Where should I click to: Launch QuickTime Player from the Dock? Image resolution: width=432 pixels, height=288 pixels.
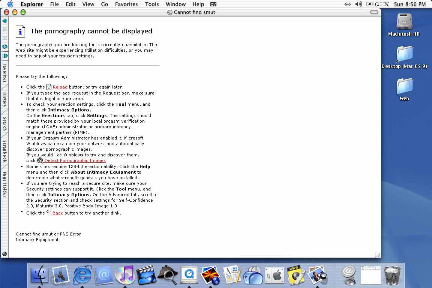[x=189, y=275]
